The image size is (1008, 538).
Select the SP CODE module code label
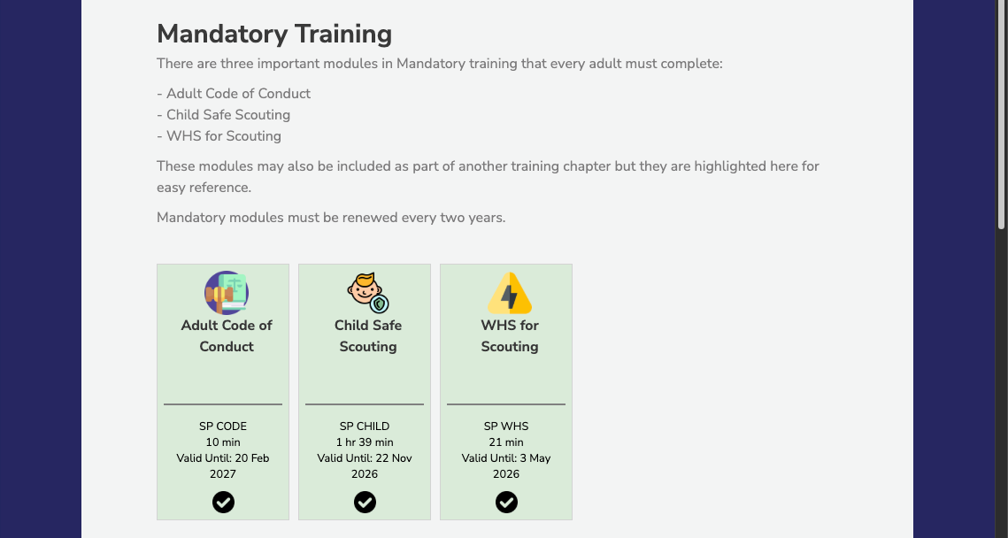(223, 427)
